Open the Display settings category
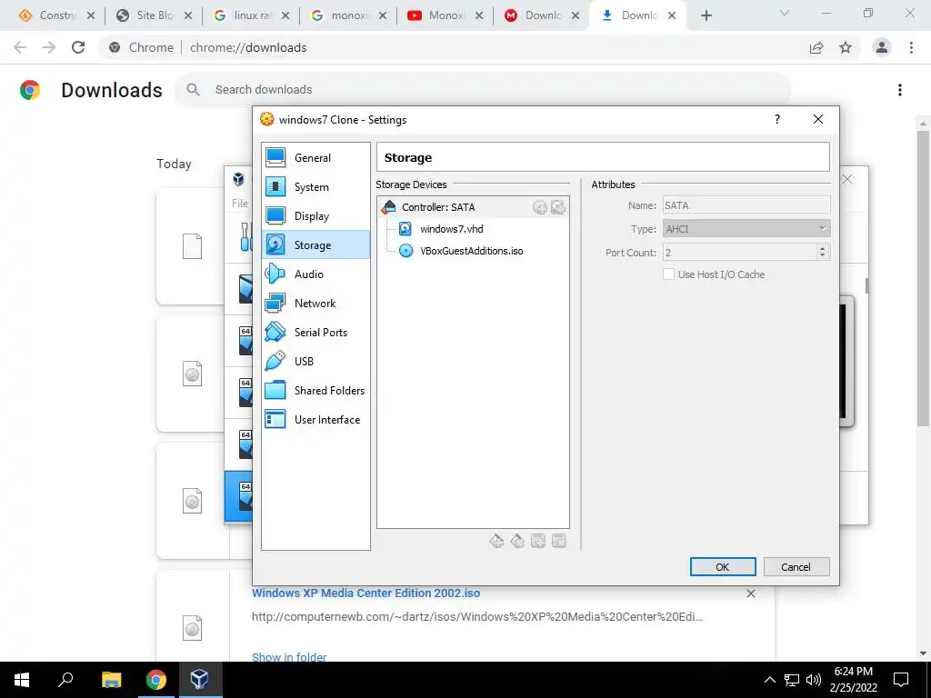Image resolution: width=931 pixels, height=698 pixels. pos(315,216)
